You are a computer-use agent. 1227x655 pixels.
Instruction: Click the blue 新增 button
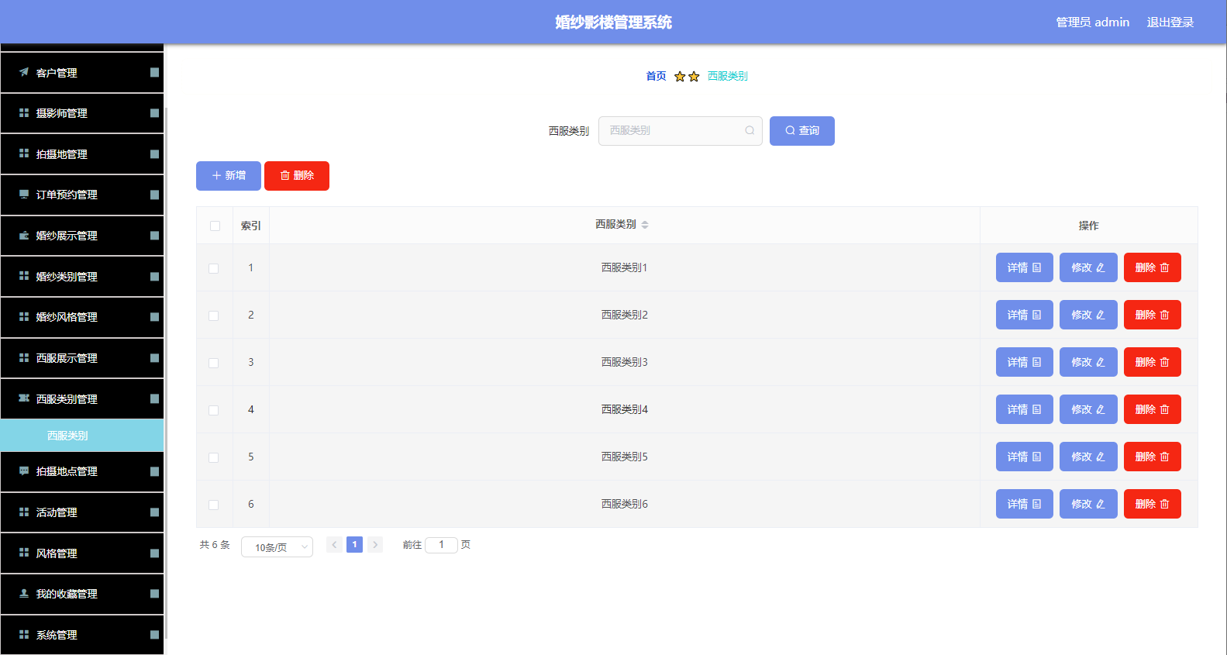(229, 175)
